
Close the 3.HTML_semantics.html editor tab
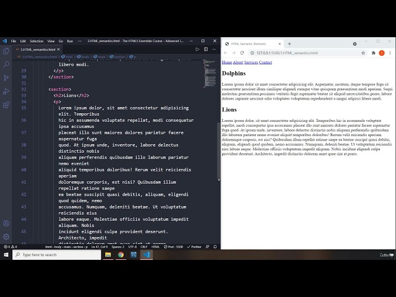[59, 49]
